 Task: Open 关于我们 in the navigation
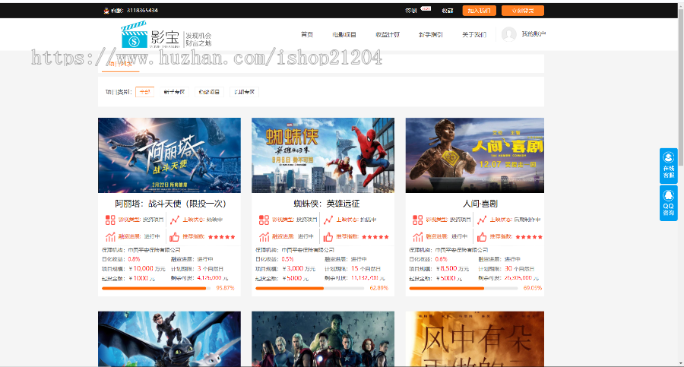coord(474,34)
